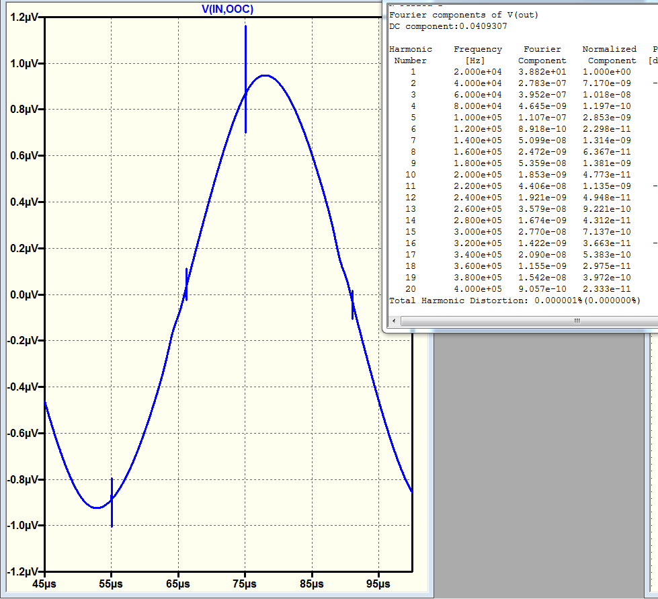Click the 9.057e-10 Fourier component value
Viewport: 658px width, 599px height.
pyautogui.click(x=542, y=289)
